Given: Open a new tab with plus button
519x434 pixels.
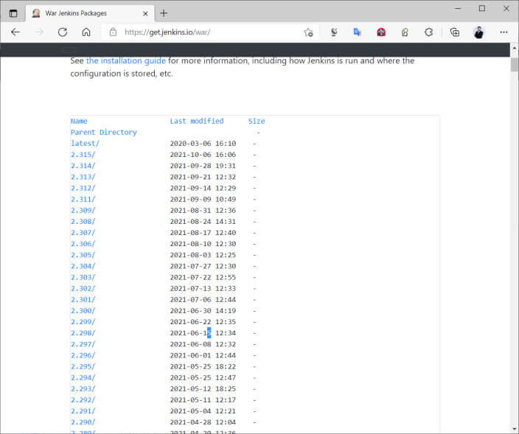Looking at the screenshot, I should tap(164, 13).
